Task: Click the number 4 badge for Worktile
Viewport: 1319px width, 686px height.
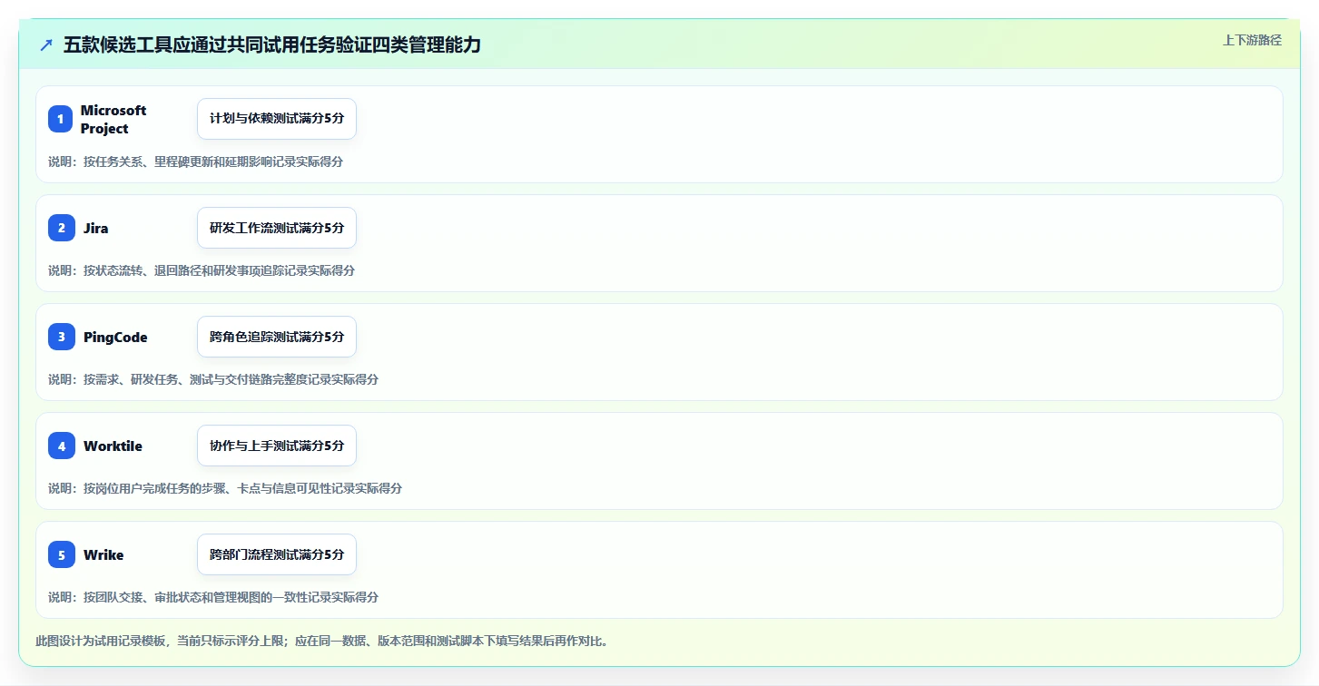Action: pos(61,446)
